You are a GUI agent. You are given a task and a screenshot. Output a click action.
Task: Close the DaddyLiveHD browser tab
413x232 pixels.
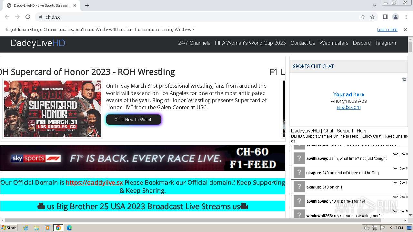coord(75,5)
